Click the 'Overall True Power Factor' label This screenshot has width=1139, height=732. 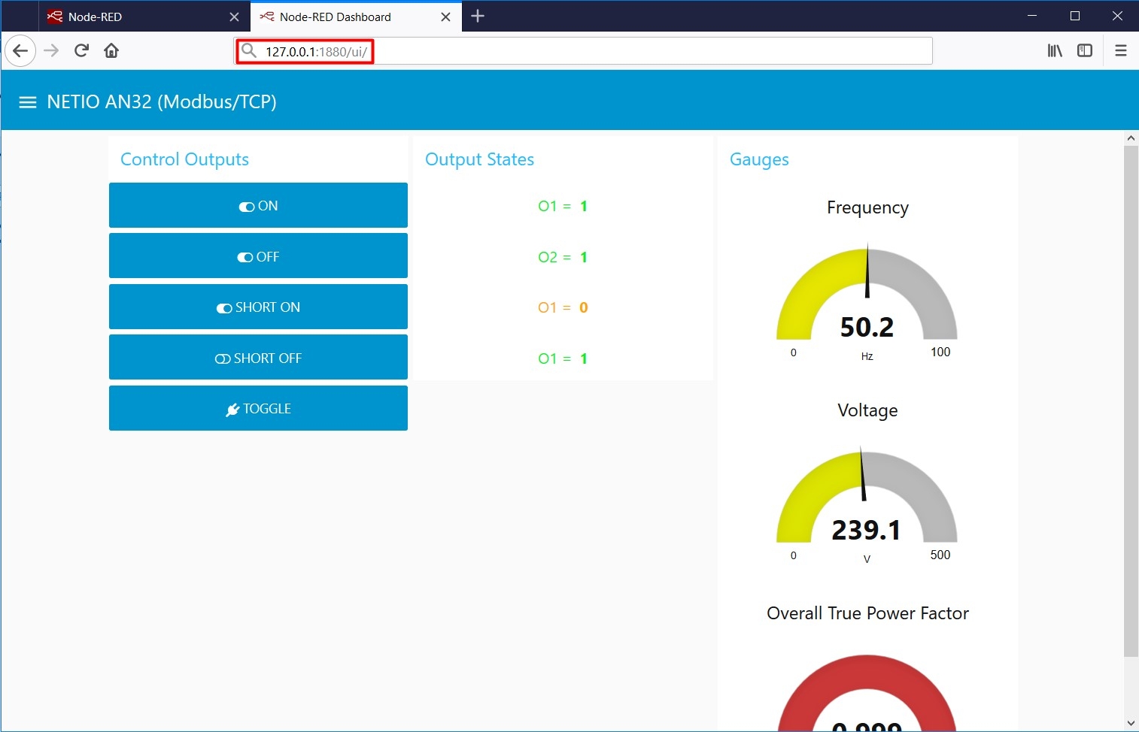867,613
